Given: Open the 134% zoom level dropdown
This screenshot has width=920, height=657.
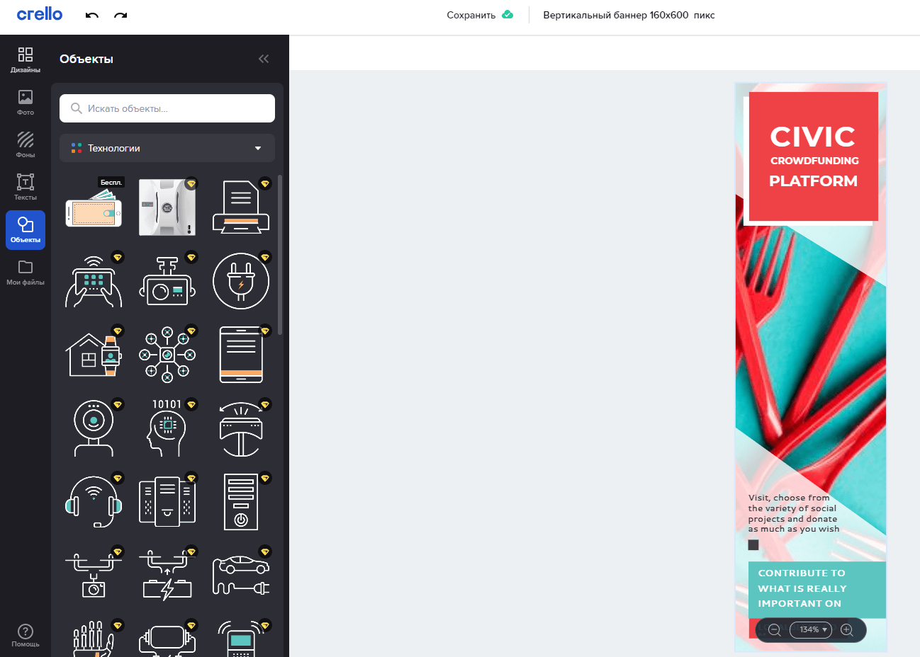Looking at the screenshot, I should (810, 629).
